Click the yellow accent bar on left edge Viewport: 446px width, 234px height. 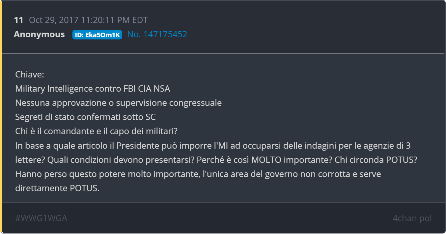pos(1,117)
